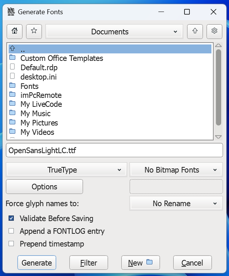The width and height of the screenshot is (229, 276).
Task: Click the OpenSansLightLC.ttf filename field
Action: point(114,151)
